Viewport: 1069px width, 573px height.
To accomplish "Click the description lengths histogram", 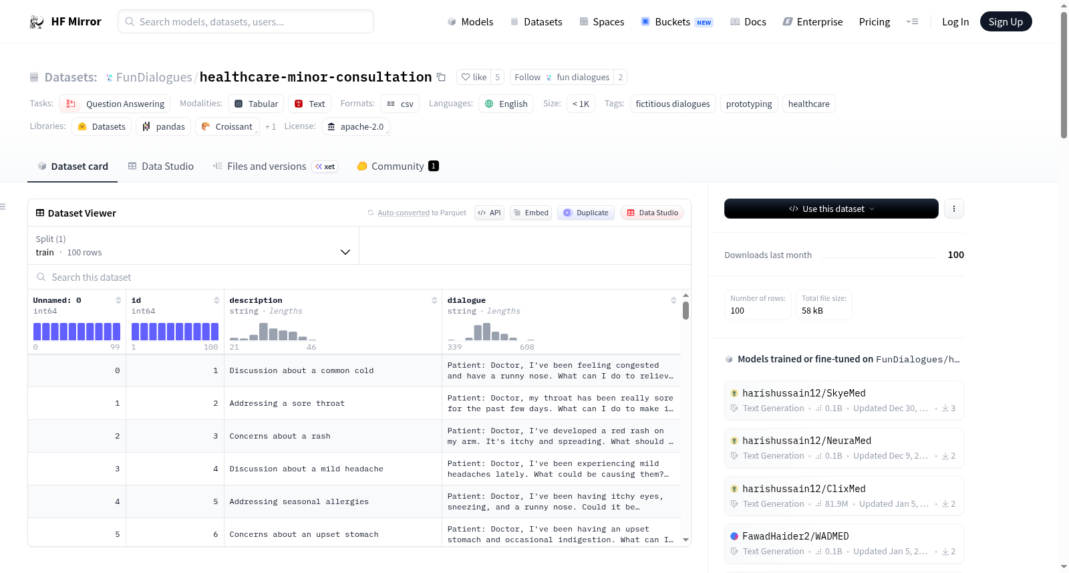I will [273, 332].
